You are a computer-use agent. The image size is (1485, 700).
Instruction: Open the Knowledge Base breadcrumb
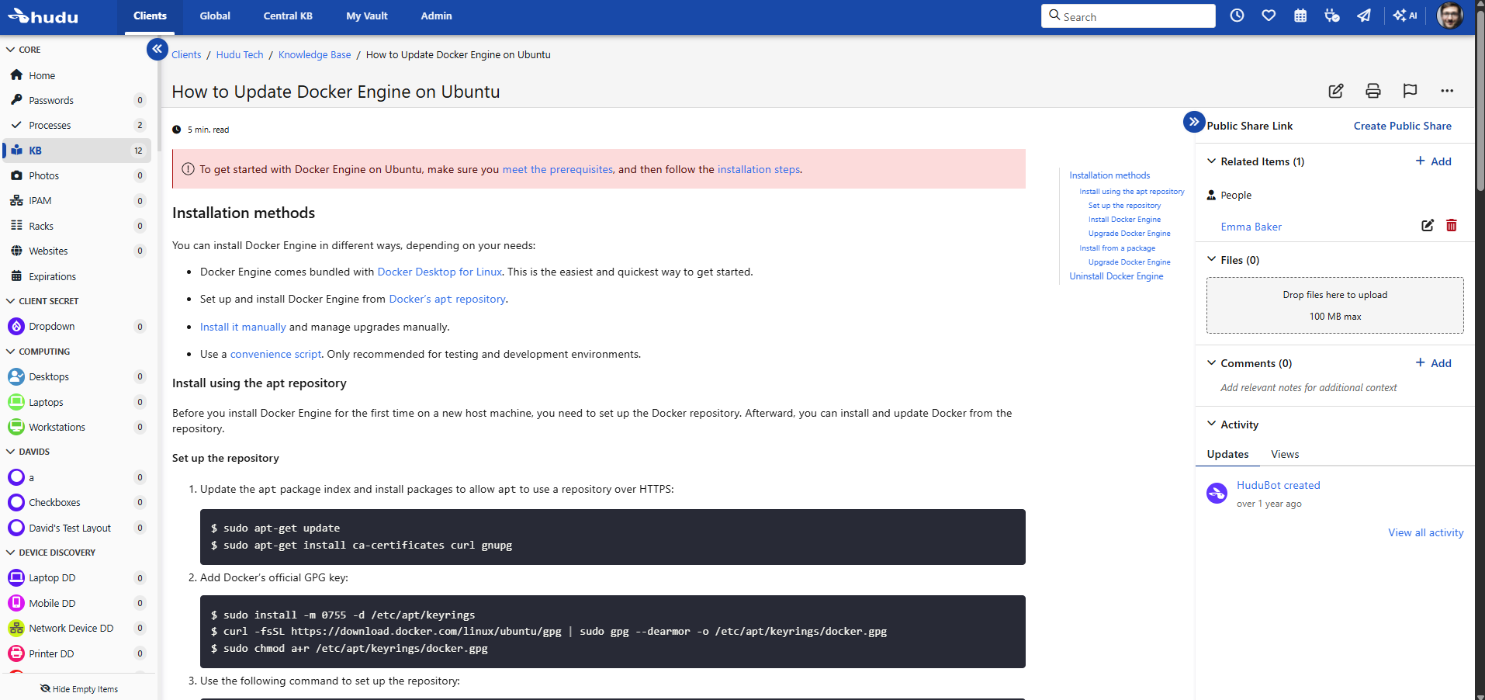click(x=314, y=54)
